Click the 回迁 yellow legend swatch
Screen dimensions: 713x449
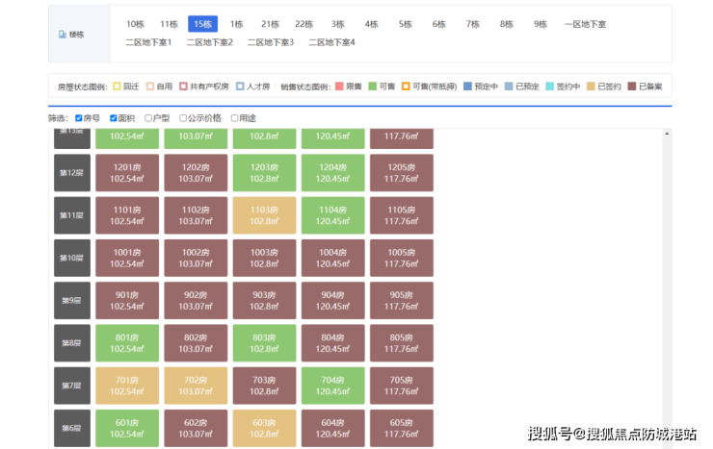pyautogui.click(x=117, y=87)
